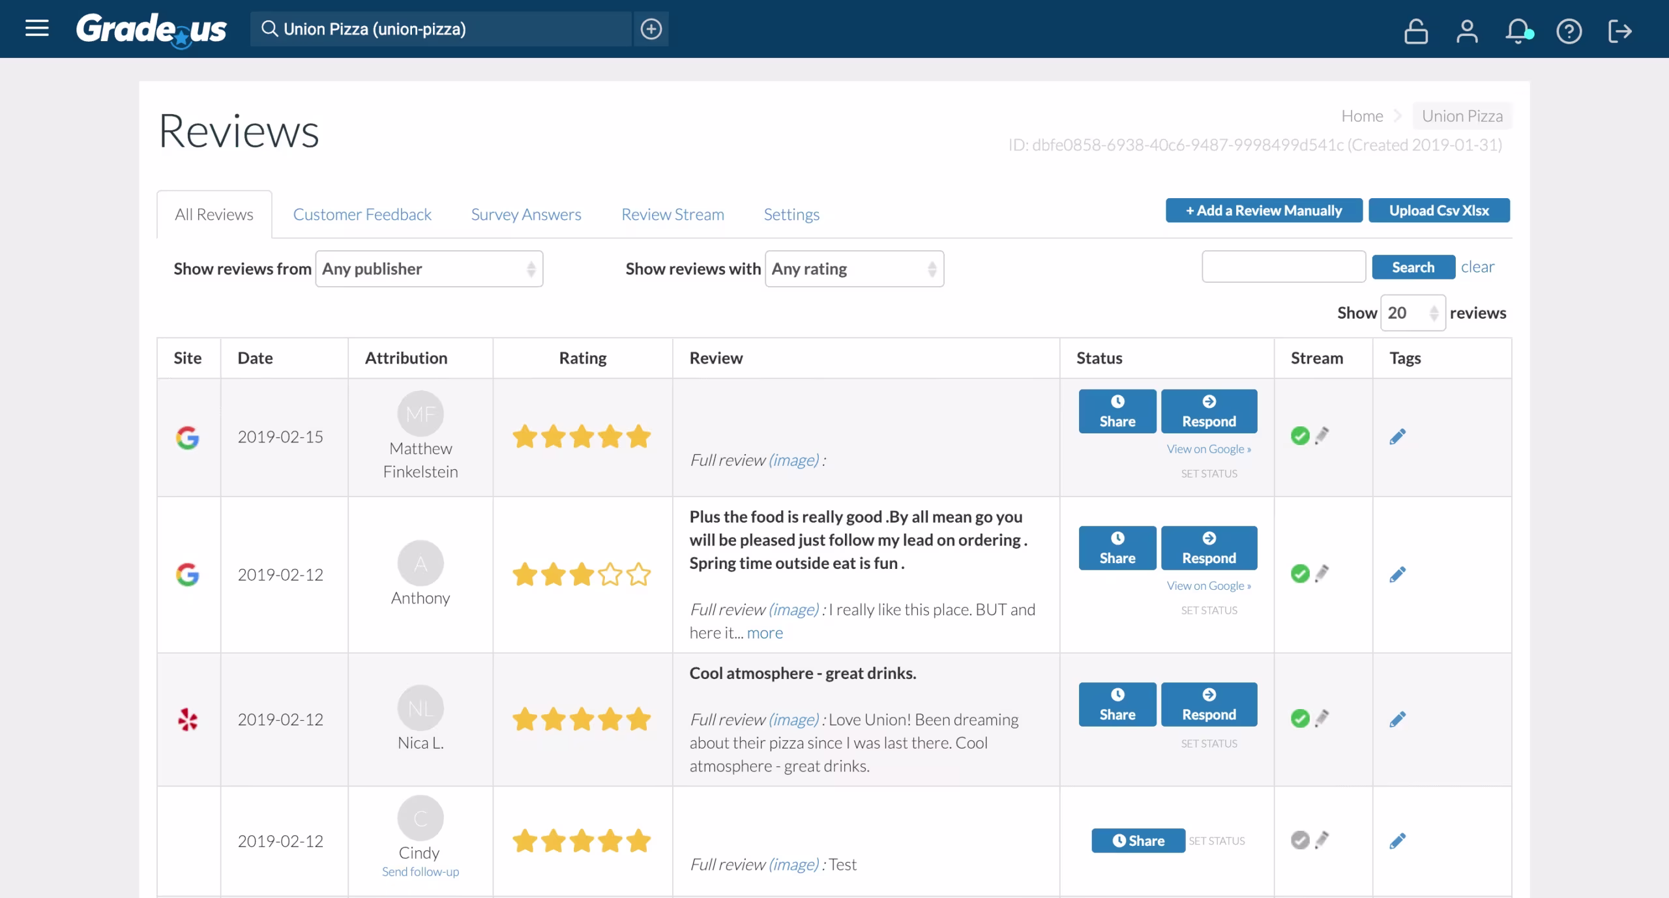This screenshot has height=898, width=1669.
Task: Click the Google icon on Matthew Finkelstein's review
Action: [x=188, y=437]
